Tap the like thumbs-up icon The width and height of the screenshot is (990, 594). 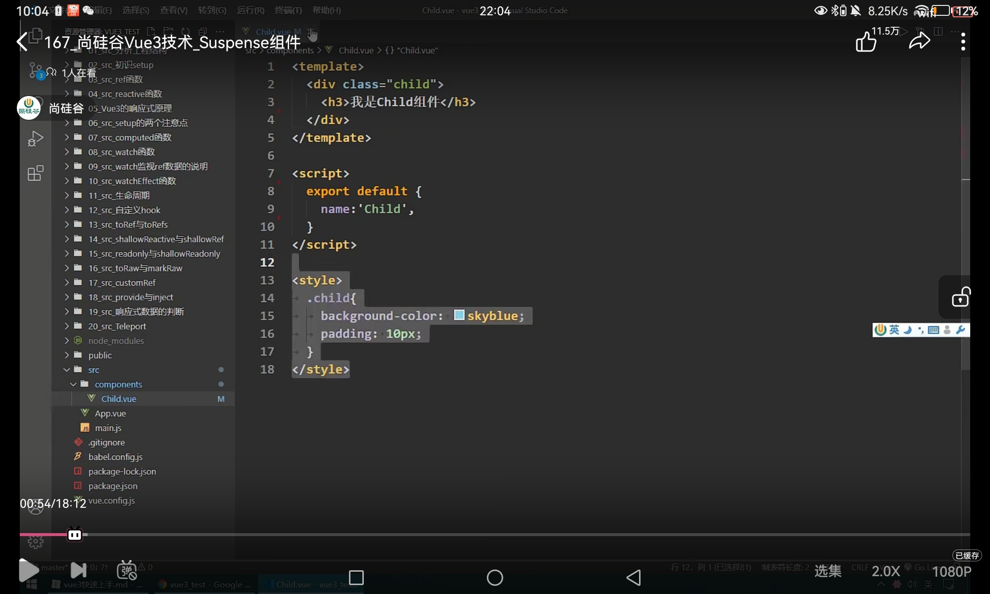[866, 42]
